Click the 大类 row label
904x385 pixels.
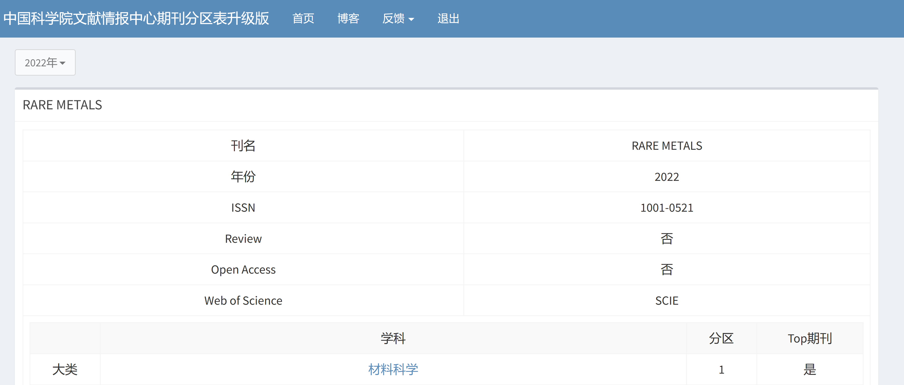65,369
